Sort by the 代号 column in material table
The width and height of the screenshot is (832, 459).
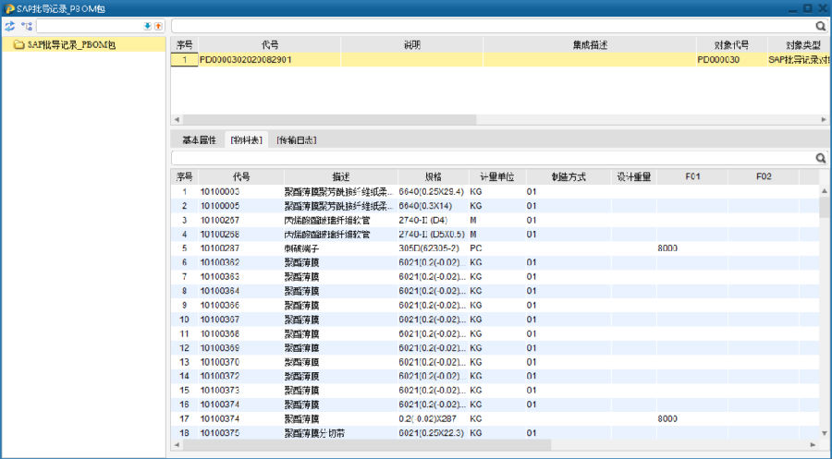[241, 176]
